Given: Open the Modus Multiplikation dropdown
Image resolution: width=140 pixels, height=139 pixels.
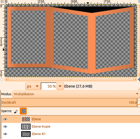Looking at the screenshot, I should pos(76,94).
